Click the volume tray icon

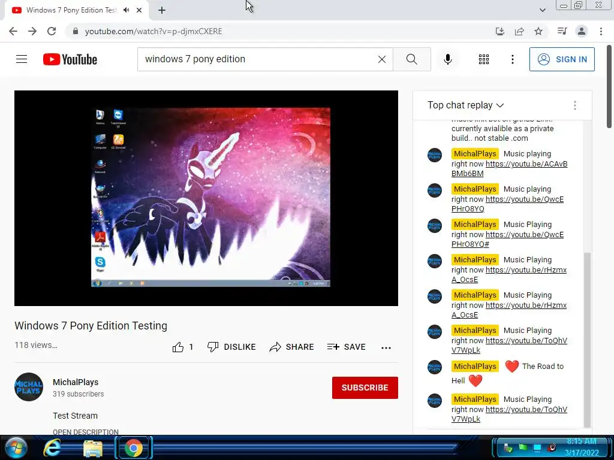pyautogui.click(x=552, y=447)
